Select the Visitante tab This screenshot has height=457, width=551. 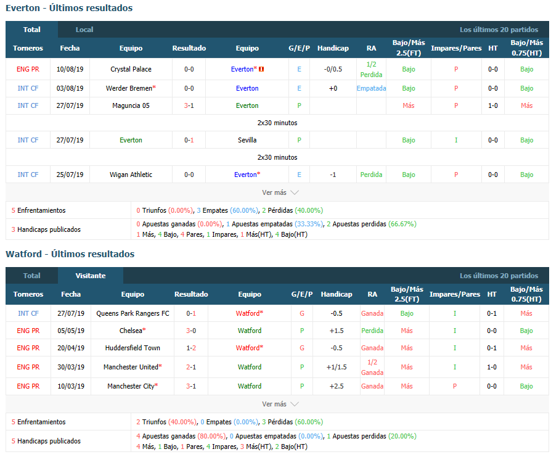tap(91, 276)
